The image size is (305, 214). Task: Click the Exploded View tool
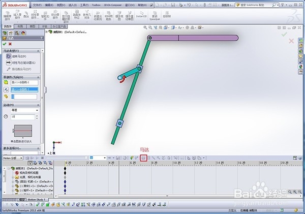point(119,16)
